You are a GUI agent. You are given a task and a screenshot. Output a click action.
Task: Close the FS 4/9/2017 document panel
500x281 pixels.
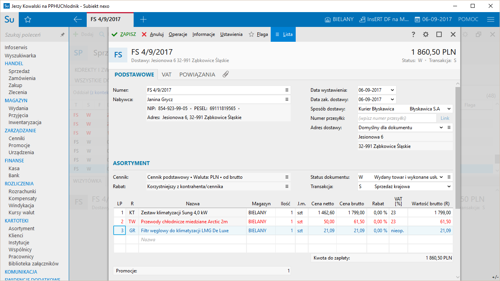[x=453, y=34]
